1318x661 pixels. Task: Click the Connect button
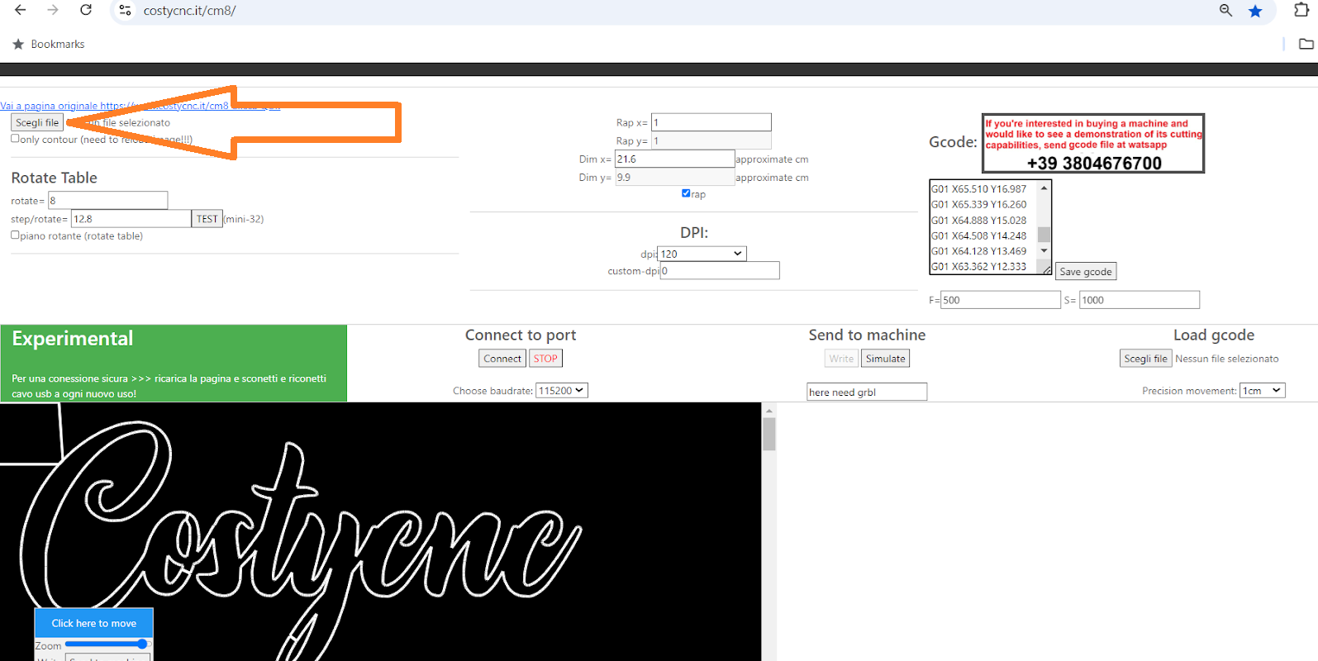[502, 358]
